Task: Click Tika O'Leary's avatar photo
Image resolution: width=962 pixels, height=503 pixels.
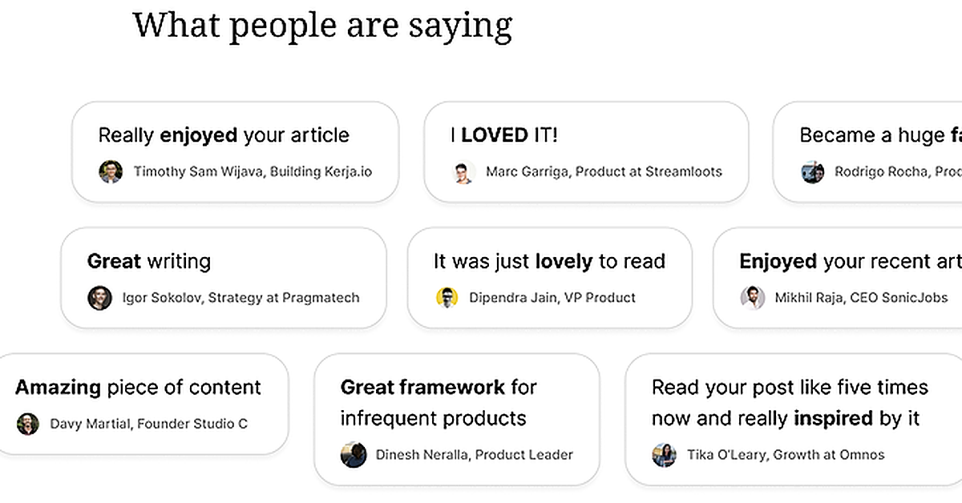Action: pos(664,455)
